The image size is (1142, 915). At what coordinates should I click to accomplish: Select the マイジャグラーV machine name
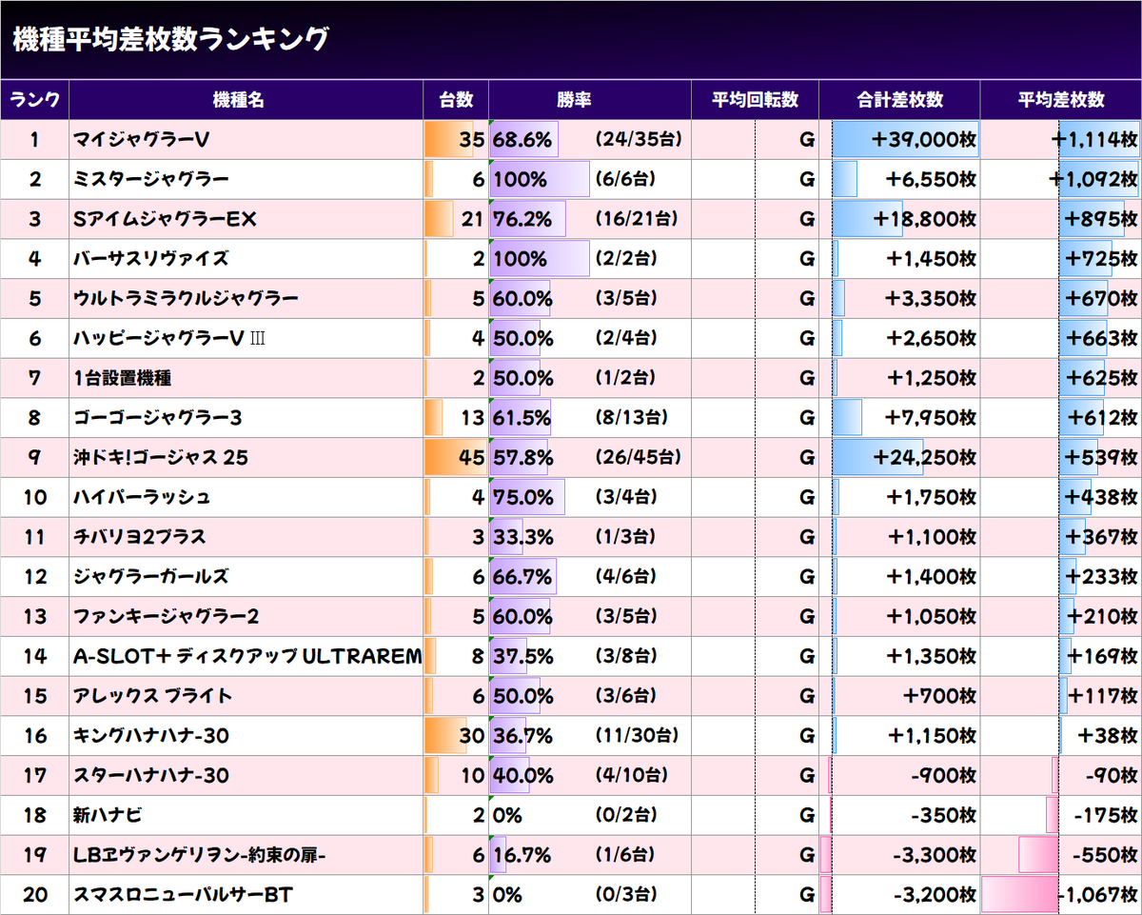[x=142, y=140]
